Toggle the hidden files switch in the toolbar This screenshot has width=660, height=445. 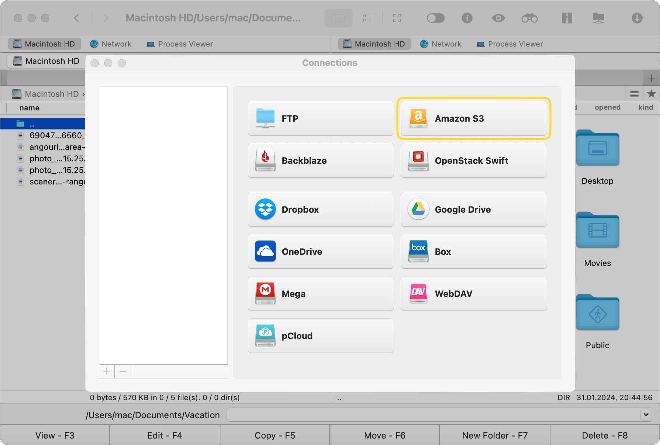click(x=436, y=18)
